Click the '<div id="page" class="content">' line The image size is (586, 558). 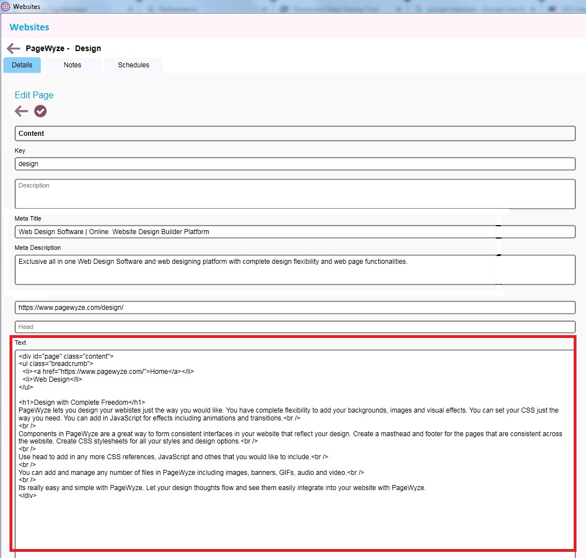[66, 356]
